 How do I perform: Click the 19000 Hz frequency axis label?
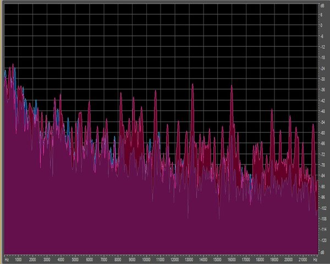point(274,260)
